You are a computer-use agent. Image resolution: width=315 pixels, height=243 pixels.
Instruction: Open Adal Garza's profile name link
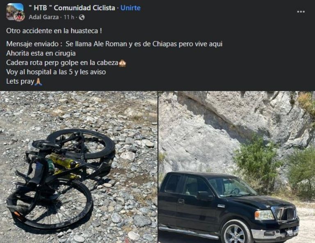coord(43,17)
